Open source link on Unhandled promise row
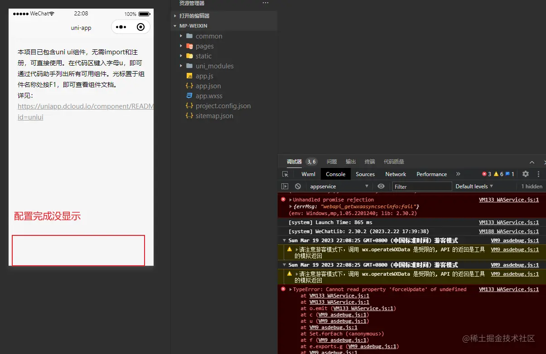 (x=509, y=200)
